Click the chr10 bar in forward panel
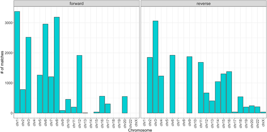 [68, 106]
